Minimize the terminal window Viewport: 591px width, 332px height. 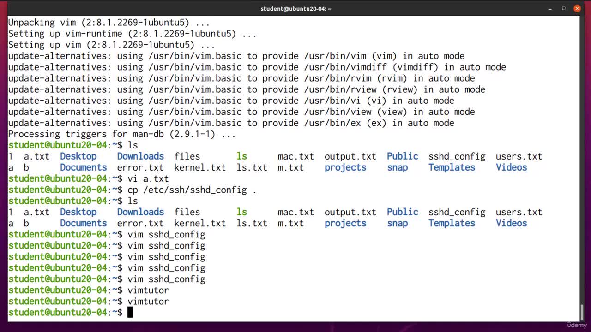coord(550,8)
